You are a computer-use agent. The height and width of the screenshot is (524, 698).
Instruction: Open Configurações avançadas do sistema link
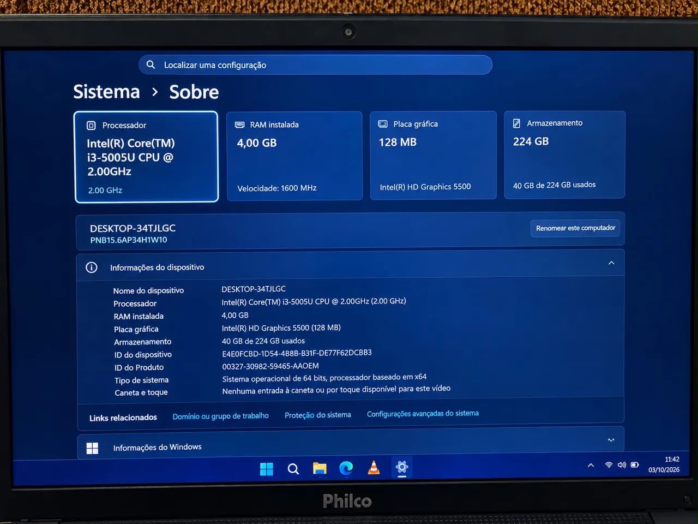(x=423, y=413)
